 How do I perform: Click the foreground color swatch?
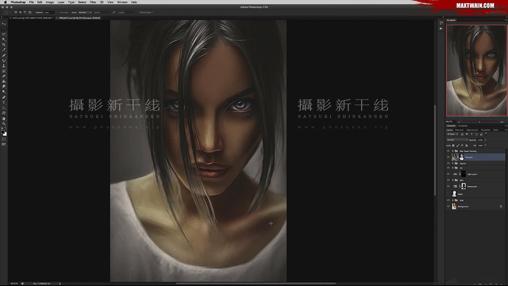(3, 132)
